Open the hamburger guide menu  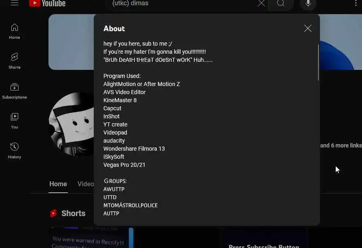(x=15, y=3)
